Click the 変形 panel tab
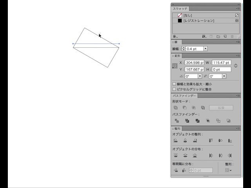The height and width of the screenshot is (188, 251). pyautogui.click(x=177, y=56)
